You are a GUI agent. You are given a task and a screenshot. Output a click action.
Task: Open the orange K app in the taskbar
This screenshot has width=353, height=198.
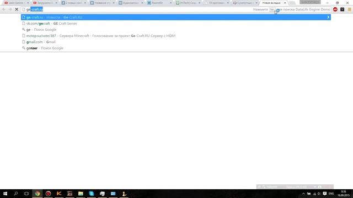pyautogui.click(x=59, y=194)
